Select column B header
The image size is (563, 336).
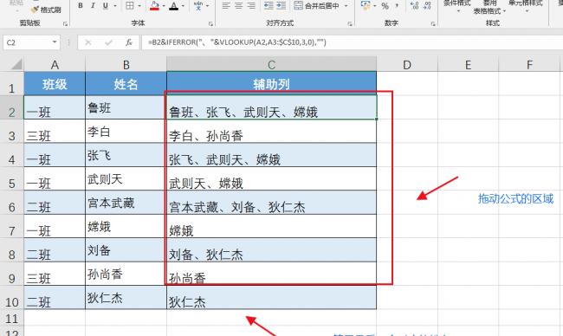(x=126, y=65)
